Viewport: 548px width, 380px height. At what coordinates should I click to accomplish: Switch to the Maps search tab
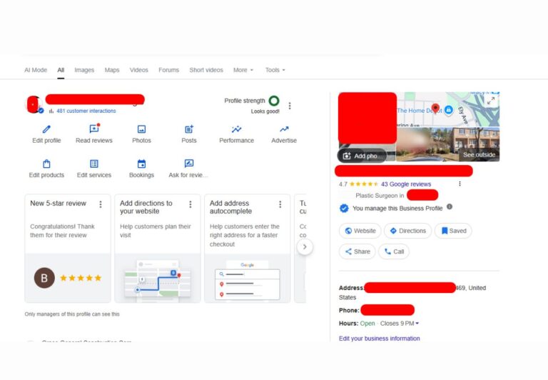tap(112, 70)
